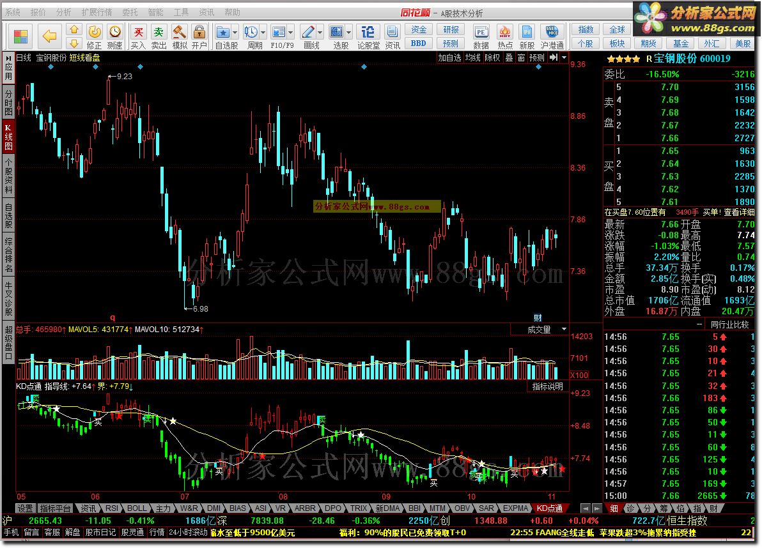Open the 分析 menu

(63, 12)
